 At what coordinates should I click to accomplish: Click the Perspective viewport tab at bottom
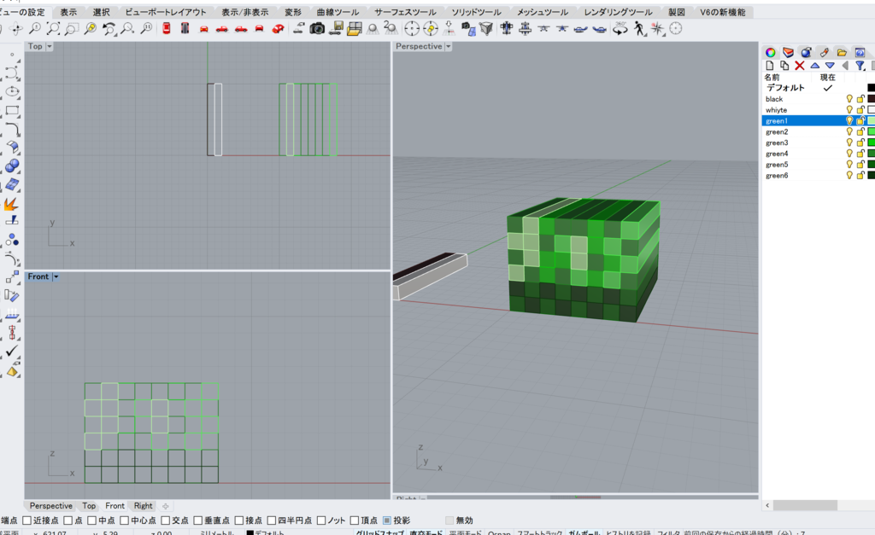(x=50, y=506)
